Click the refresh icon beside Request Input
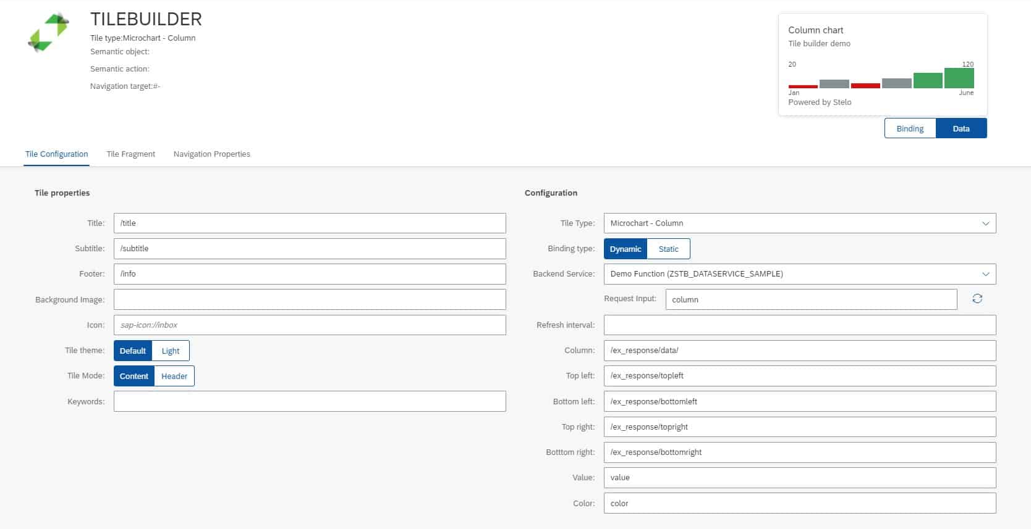The image size is (1031, 529). coord(977,299)
